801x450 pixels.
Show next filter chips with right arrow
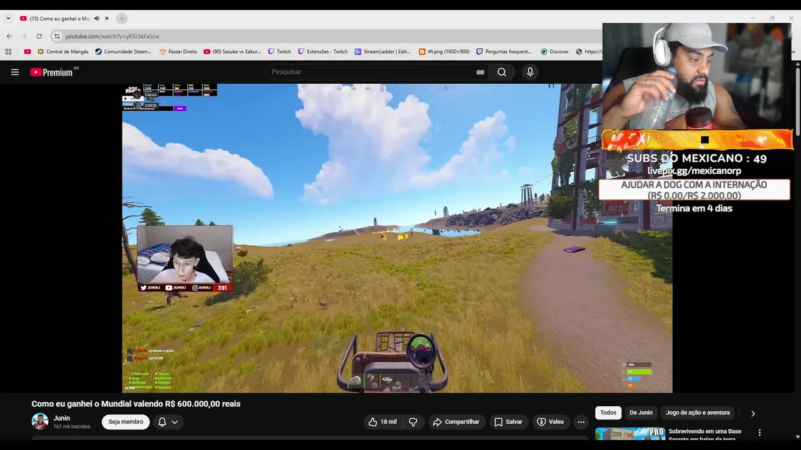[x=753, y=413]
